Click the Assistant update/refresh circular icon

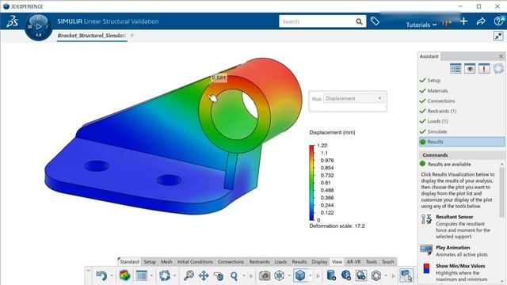tap(498, 69)
